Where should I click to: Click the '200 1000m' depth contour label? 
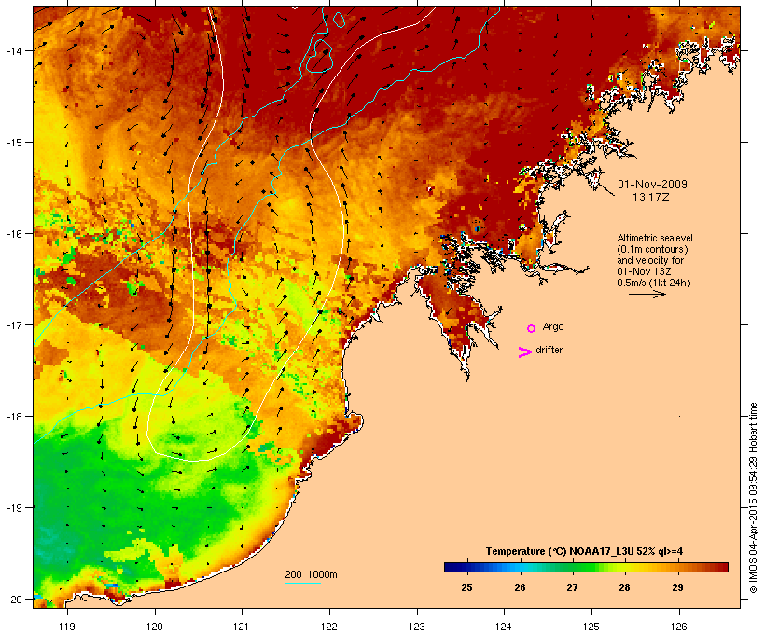[311, 574]
